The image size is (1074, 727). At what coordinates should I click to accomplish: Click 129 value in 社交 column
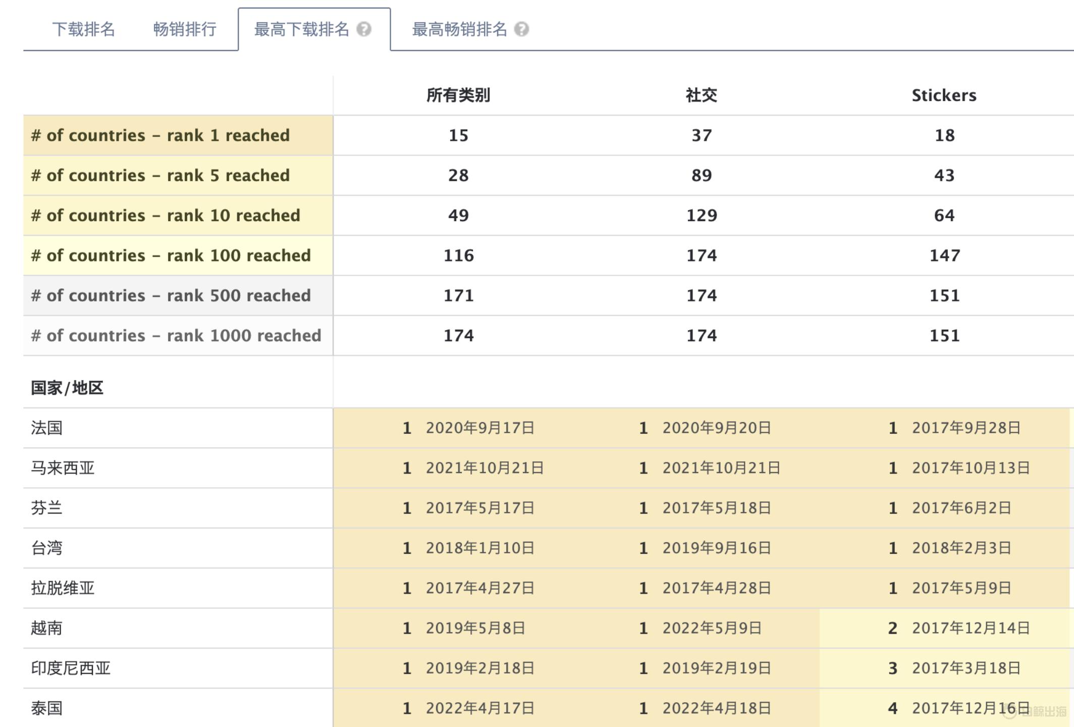[x=701, y=216]
